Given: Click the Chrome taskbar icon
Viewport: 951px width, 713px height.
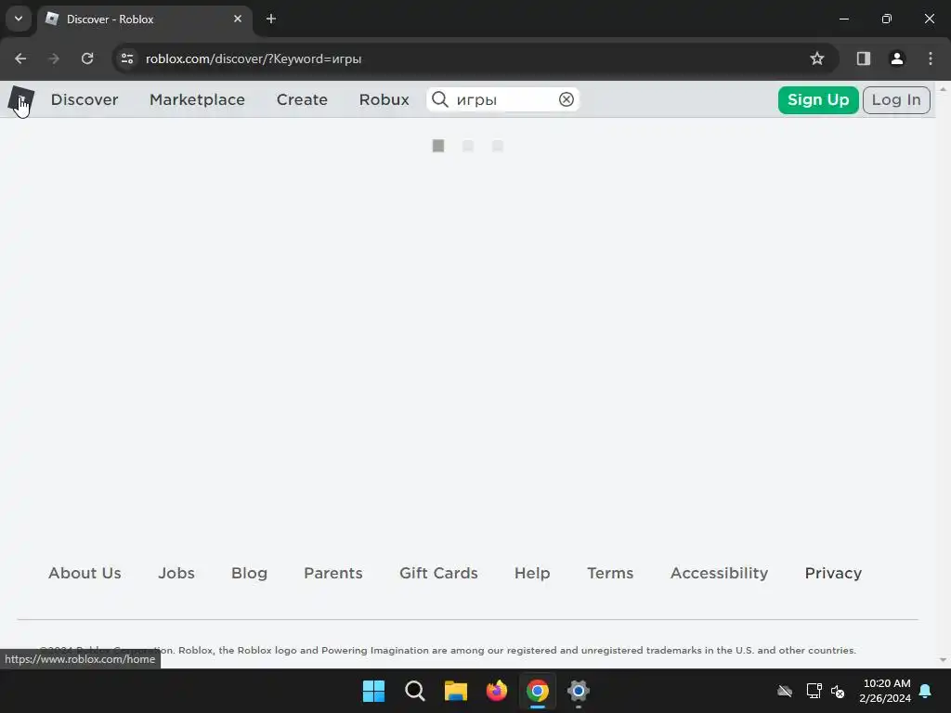Looking at the screenshot, I should tap(538, 691).
